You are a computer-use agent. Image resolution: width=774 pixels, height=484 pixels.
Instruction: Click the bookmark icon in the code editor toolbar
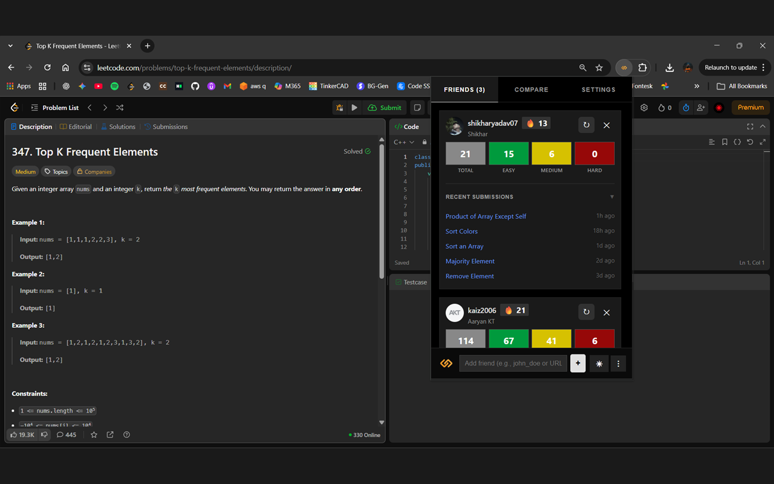pyautogui.click(x=724, y=142)
